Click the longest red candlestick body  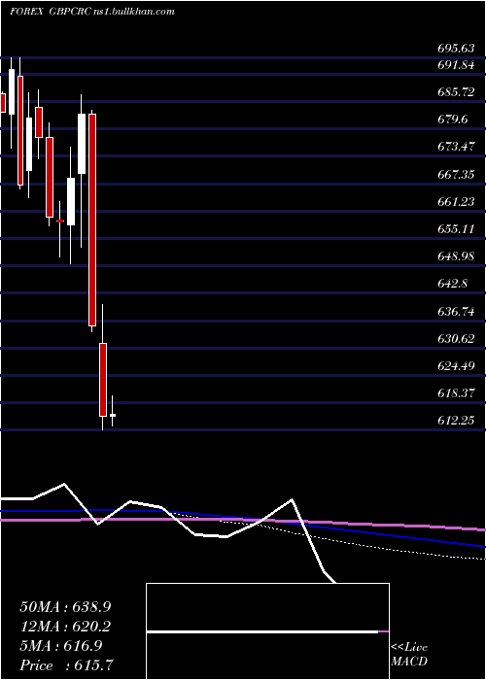tap(92, 220)
